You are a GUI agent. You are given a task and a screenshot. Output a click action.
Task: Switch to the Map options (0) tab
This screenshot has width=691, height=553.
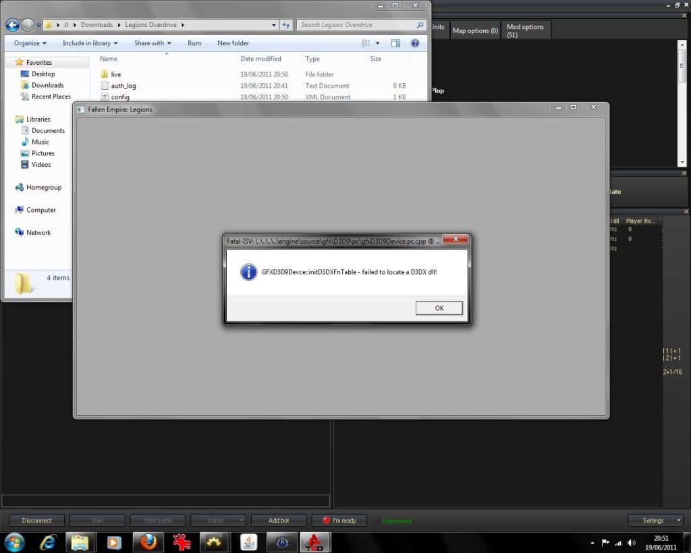point(475,30)
